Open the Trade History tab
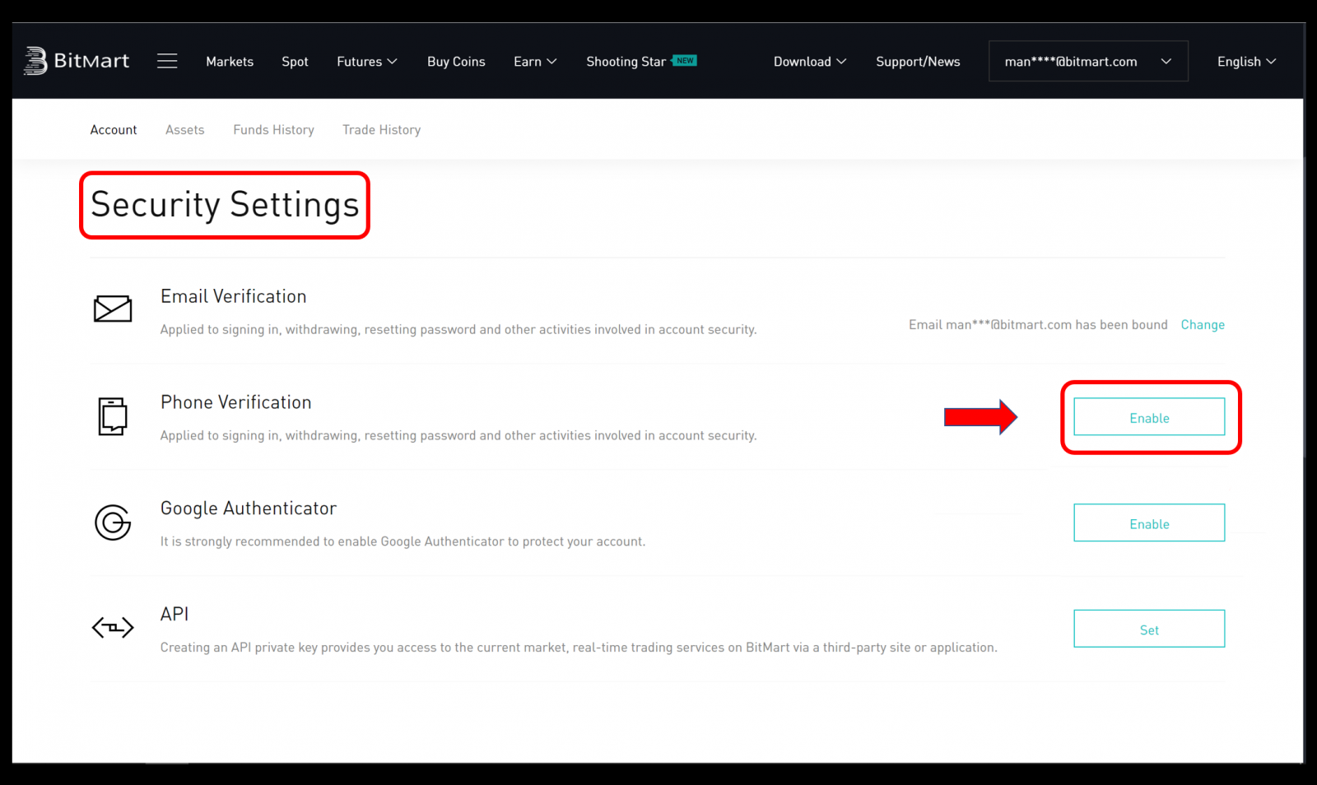1317x785 pixels. pos(381,129)
